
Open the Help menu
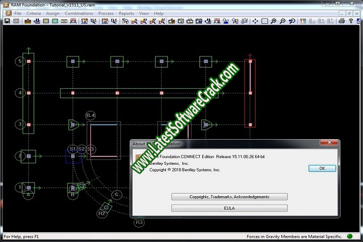click(159, 14)
